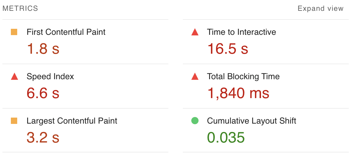Image resolution: width=350 pixels, height=153 pixels.
Task: Click the orange square beside Largest Contentful Paint
Action: [14, 121]
